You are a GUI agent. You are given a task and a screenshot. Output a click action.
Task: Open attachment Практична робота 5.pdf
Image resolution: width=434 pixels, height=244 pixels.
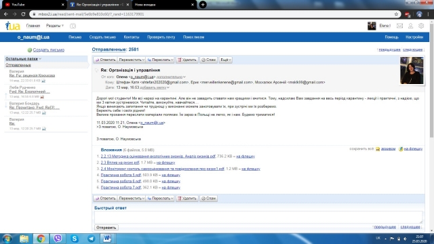(121, 175)
